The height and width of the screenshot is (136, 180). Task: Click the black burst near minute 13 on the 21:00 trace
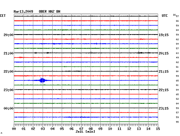(x=140, y=53)
